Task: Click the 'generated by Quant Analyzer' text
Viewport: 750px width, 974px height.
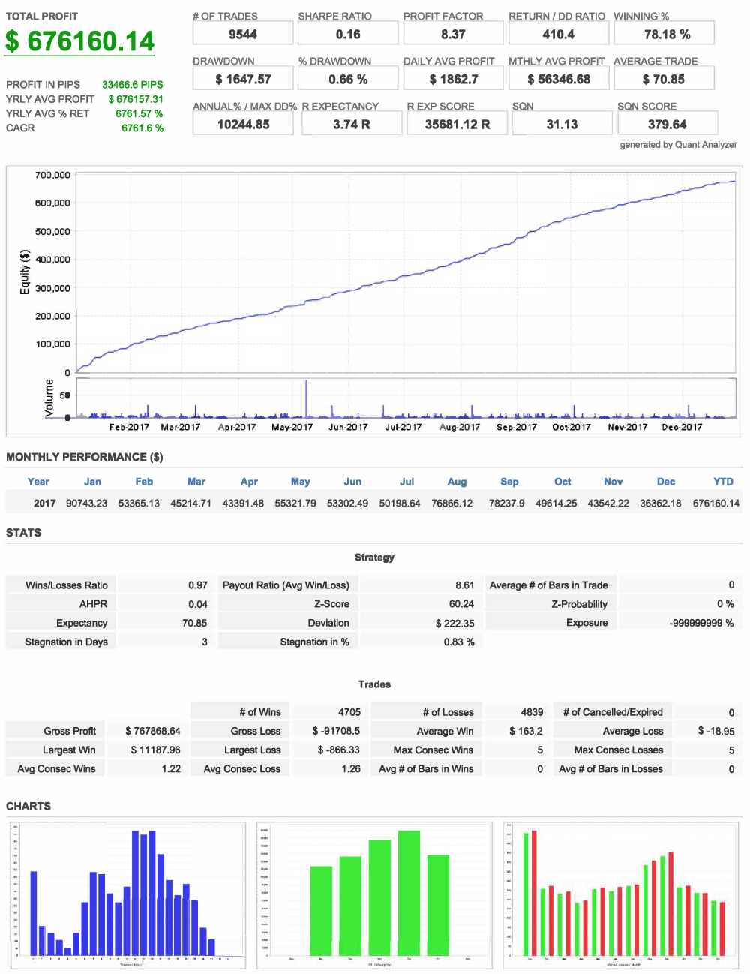Action: (x=678, y=145)
